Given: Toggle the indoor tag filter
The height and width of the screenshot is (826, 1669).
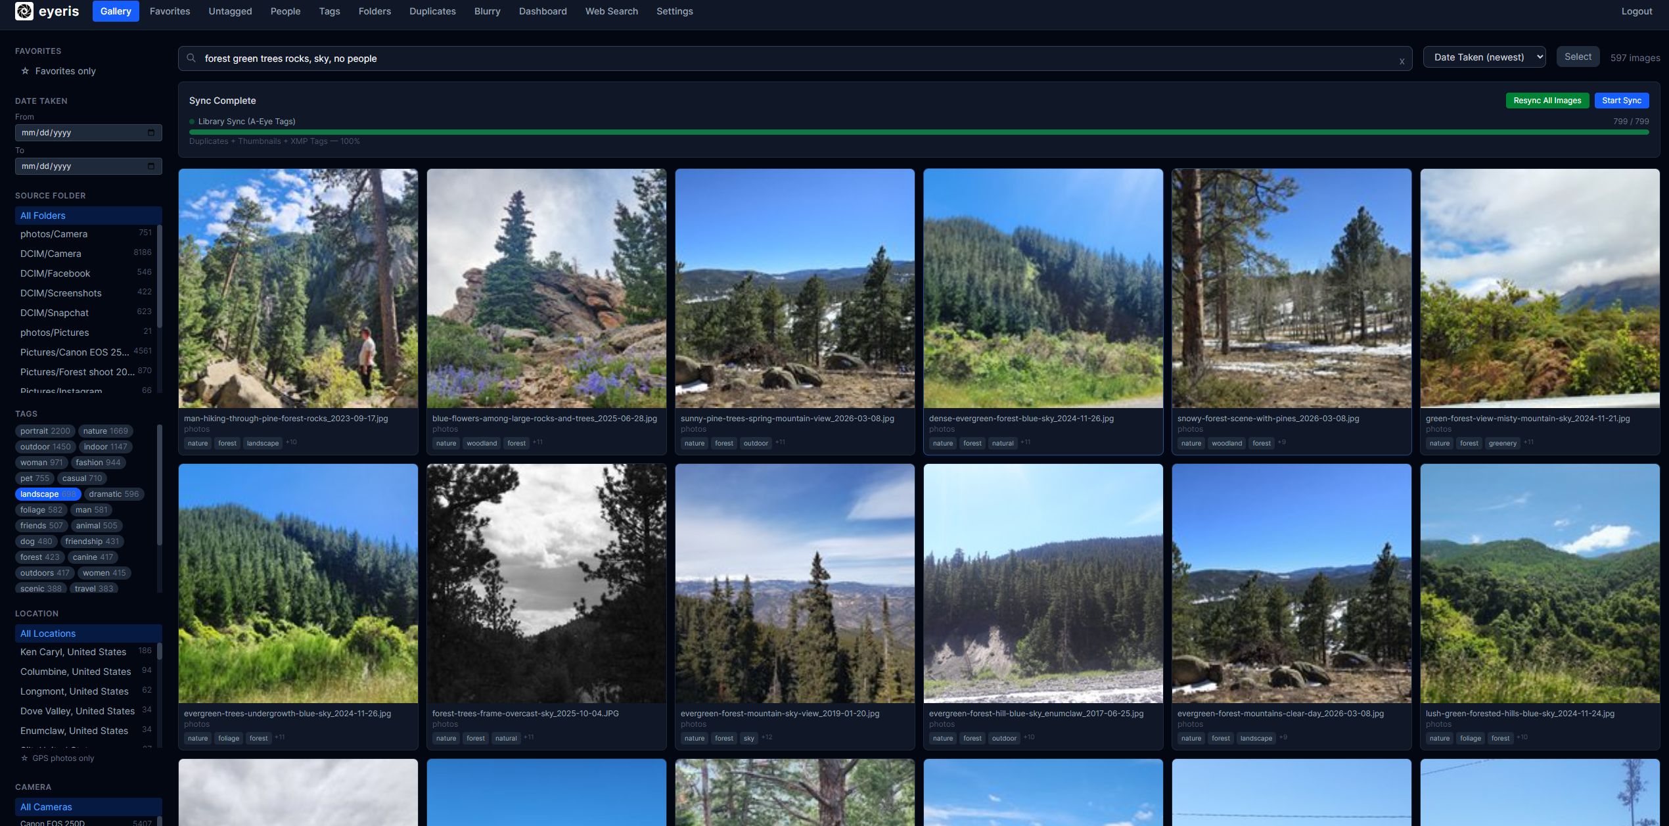Looking at the screenshot, I should [105, 447].
